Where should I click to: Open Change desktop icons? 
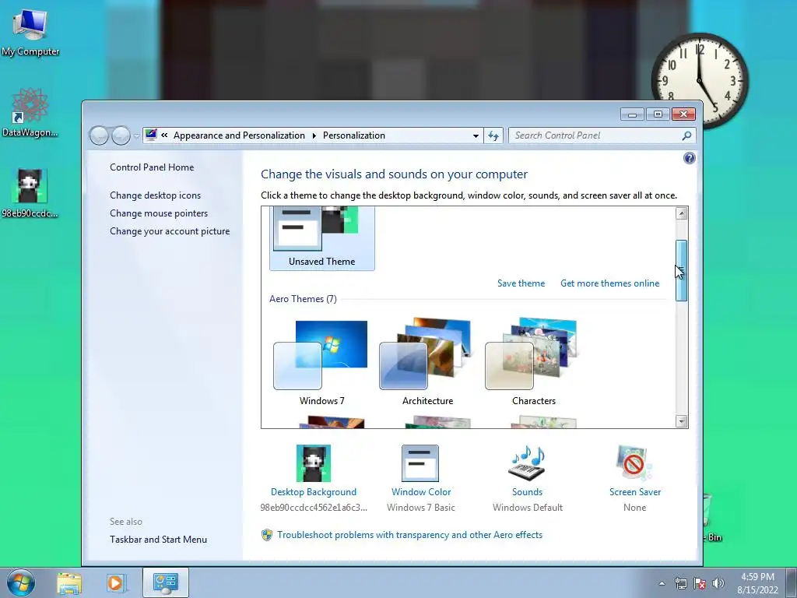coord(155,195)
